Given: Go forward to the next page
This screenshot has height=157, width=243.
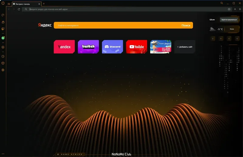Looking at the screenshot, I should coord(14,9).
